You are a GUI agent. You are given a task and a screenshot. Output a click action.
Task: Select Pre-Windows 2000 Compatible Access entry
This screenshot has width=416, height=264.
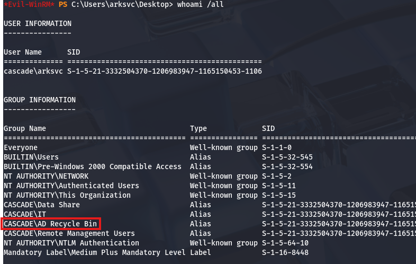point(93,166)
